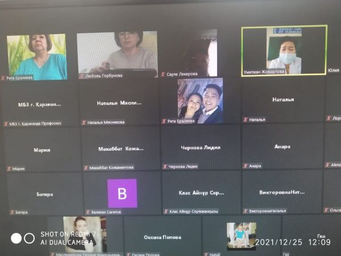The height and width of the screenshot is (256, 341).
Task: Select the Оксана Попова participant tile
Action: click(163, 237)
